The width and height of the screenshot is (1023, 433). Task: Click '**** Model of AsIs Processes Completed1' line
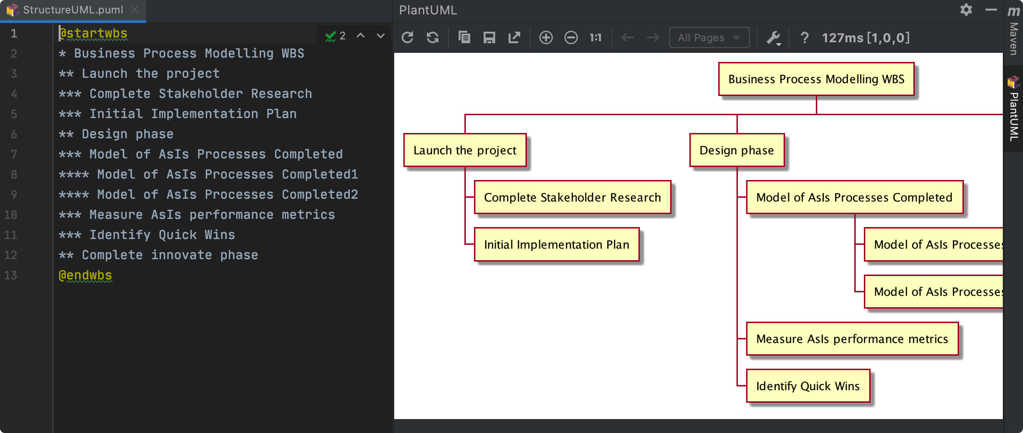208,174
